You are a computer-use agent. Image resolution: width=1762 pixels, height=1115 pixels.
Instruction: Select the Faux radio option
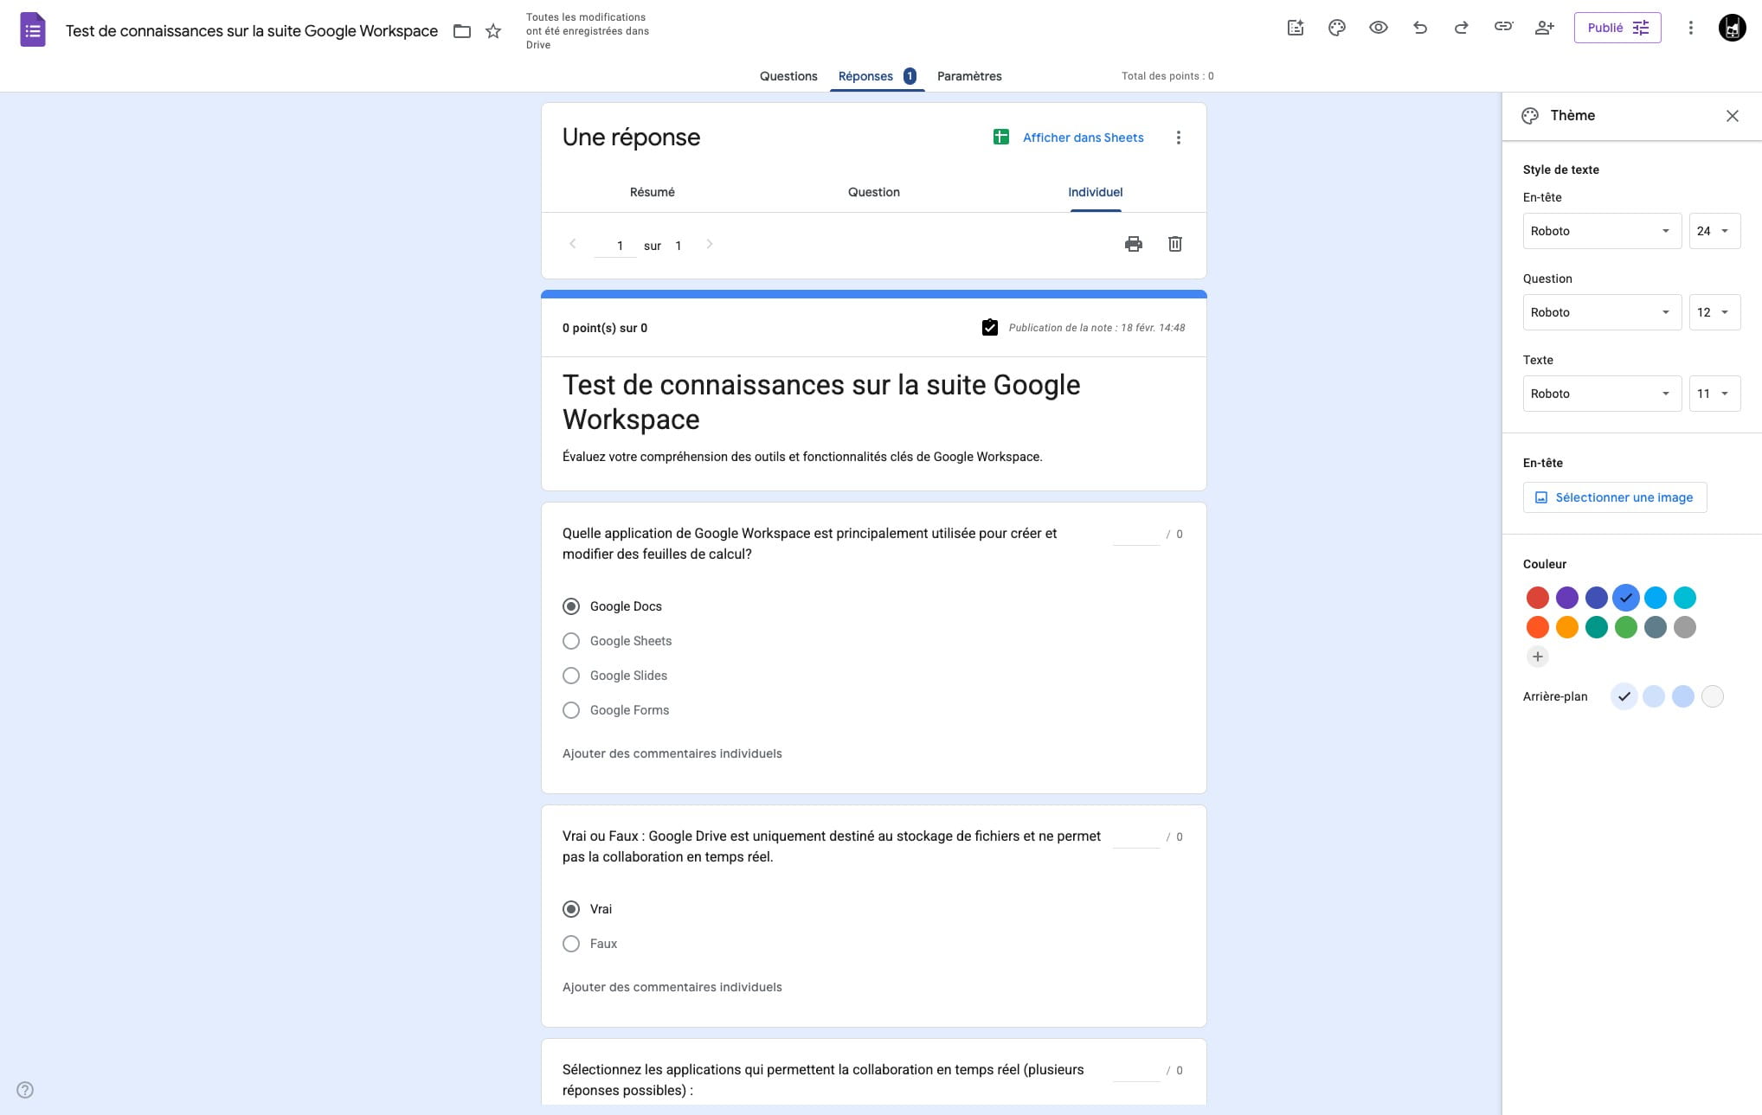571,944
